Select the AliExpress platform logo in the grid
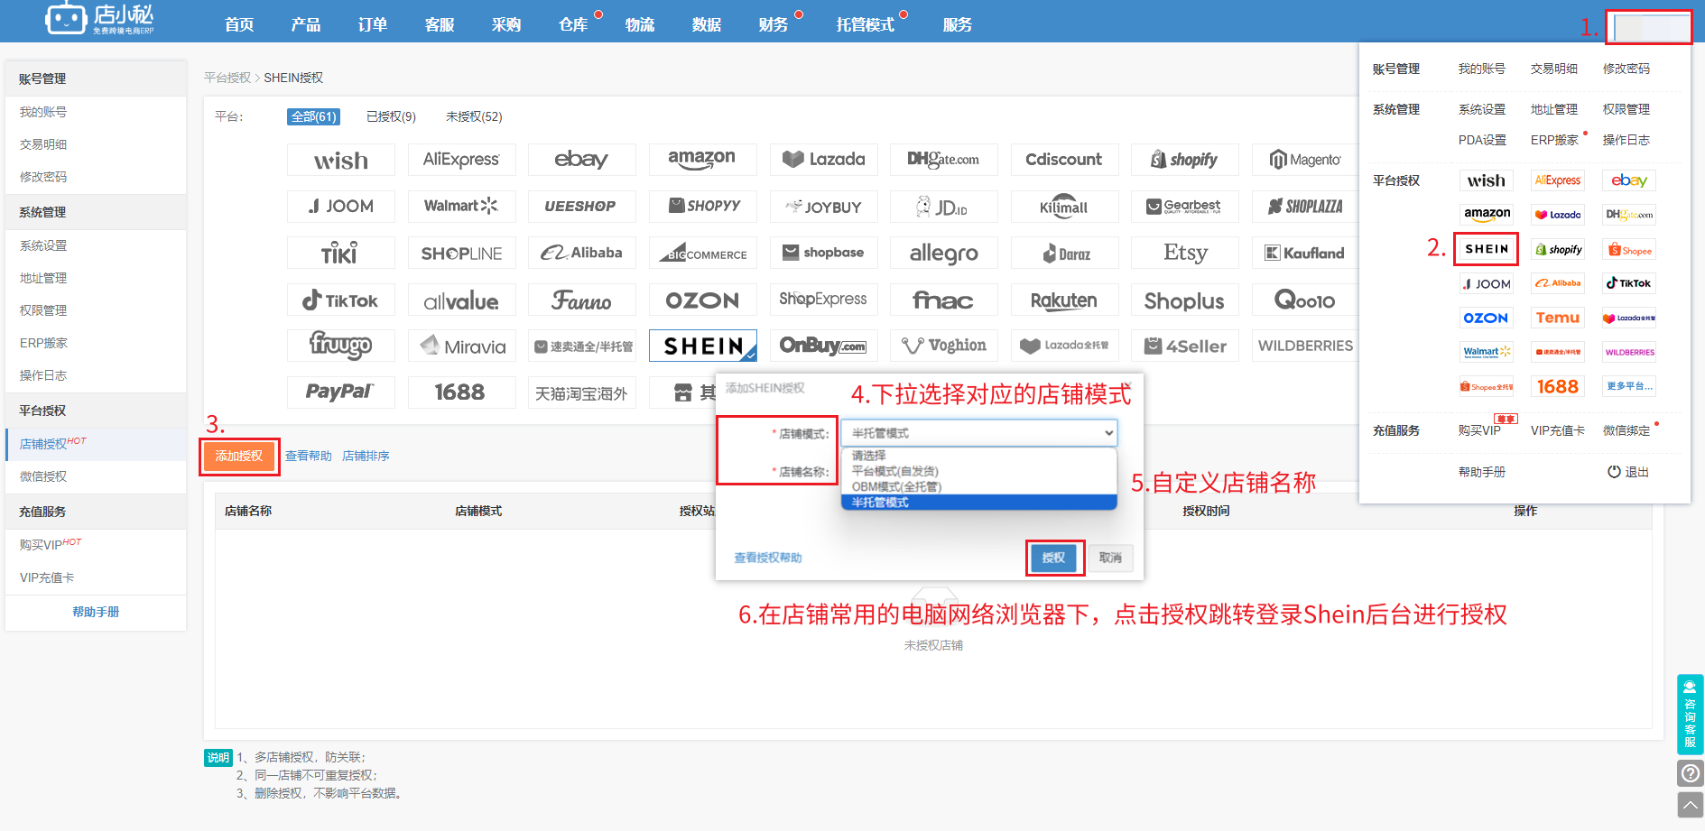Image resolution: width=1705 pixels, height=831 pixels. [461, 160]
